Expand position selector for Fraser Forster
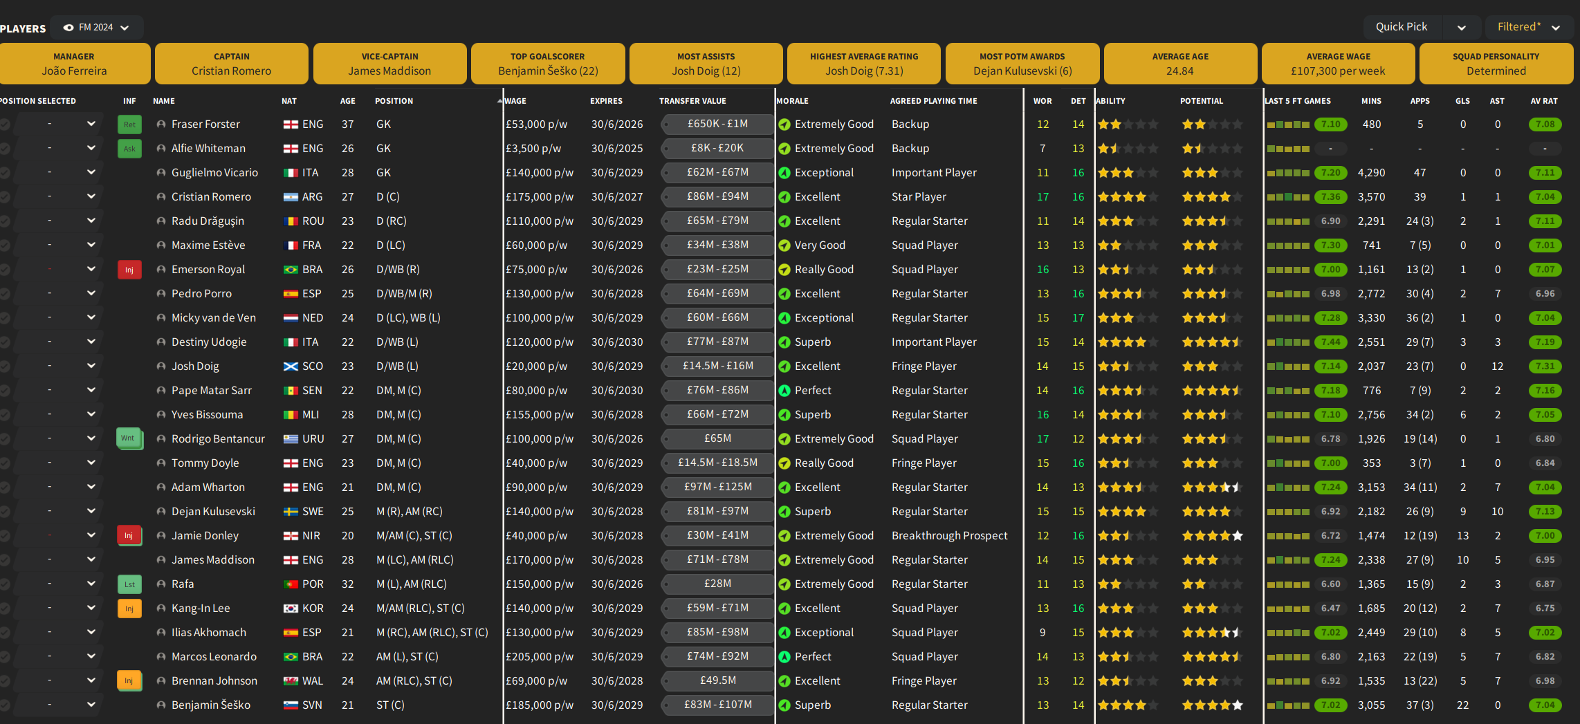The width and height of the screenshot is (1580, 724). pos(91,124)
